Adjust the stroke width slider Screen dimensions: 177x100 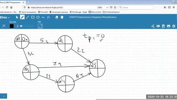27,26
